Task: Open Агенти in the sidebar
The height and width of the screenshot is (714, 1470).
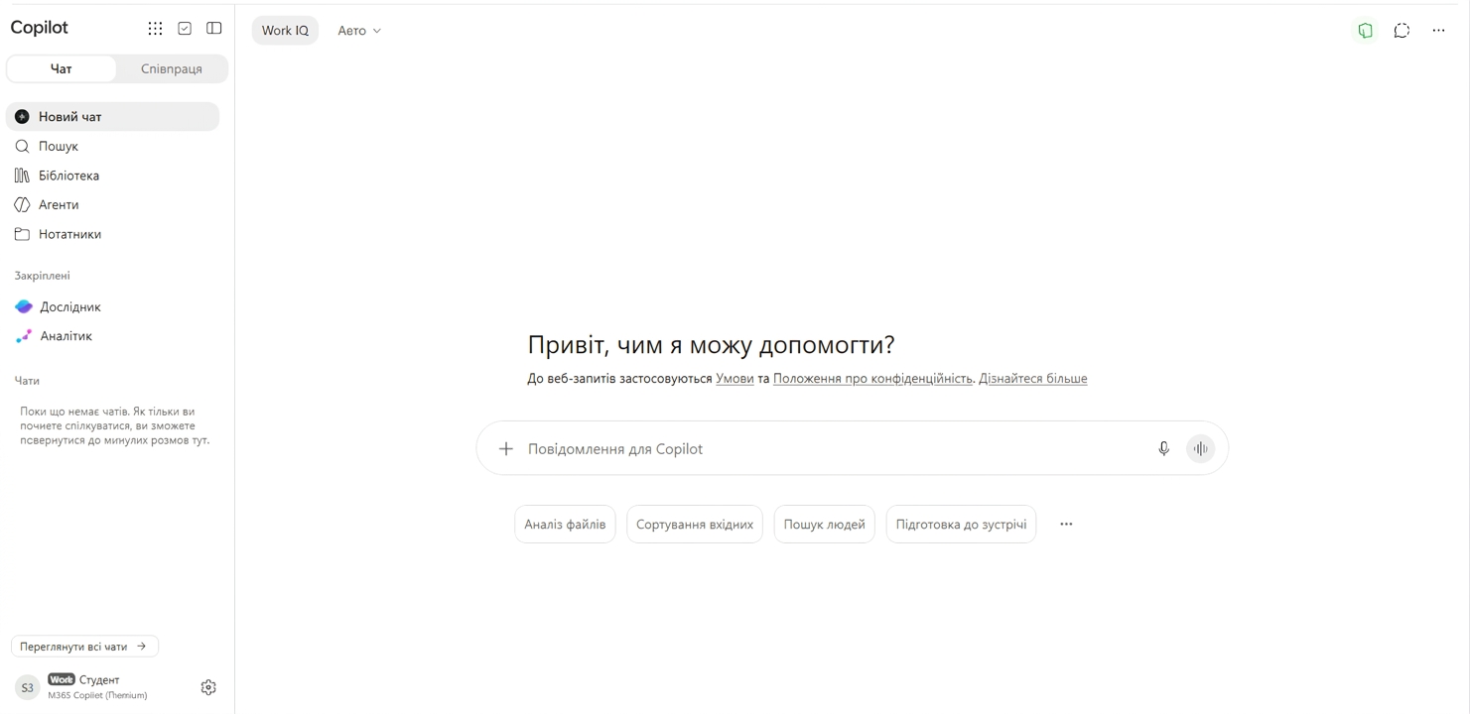Action: coord(112,204)
